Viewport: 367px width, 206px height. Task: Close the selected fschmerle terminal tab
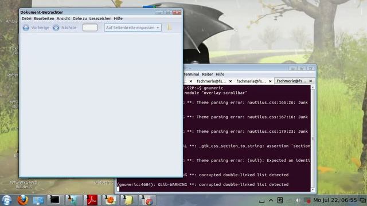[x=311, y=81]
